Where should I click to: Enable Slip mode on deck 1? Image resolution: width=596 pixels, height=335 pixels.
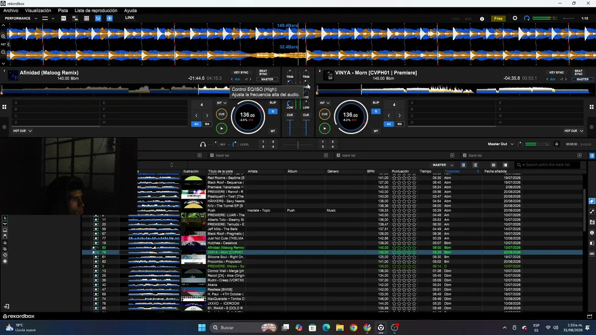[273, 103]
